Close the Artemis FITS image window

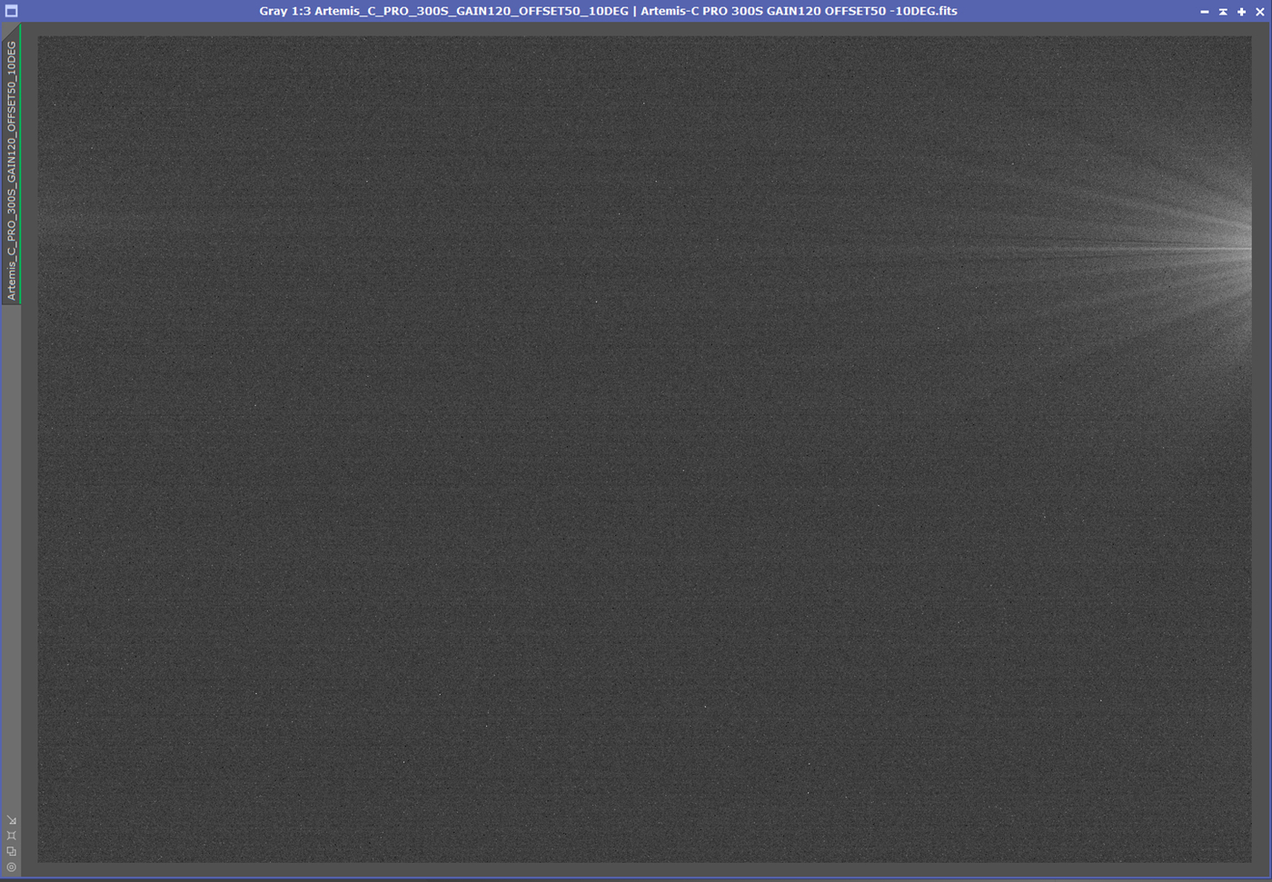1259,12
